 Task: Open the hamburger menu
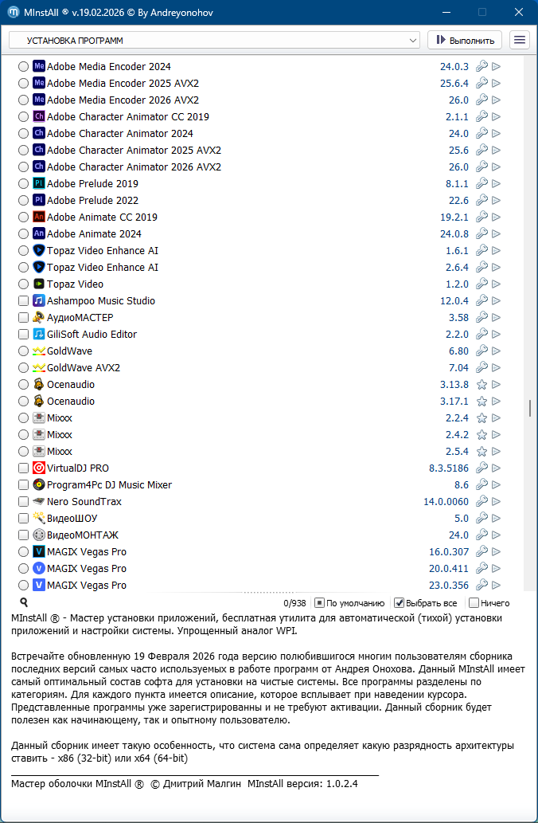click(x=520, y=40)
